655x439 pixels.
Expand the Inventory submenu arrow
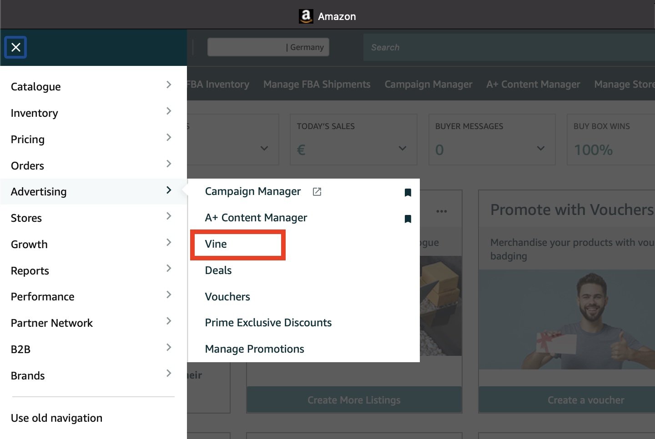pos(169,111)
